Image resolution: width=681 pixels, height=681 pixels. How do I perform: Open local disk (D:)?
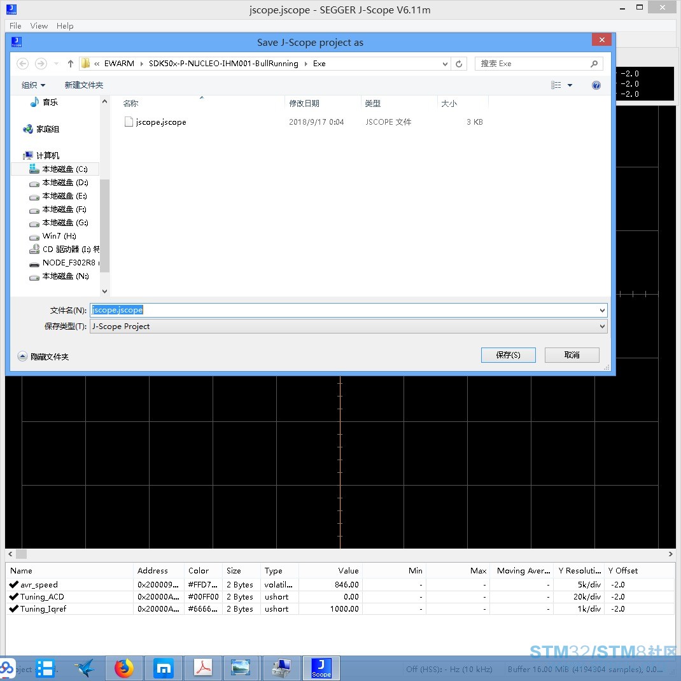(x=58, y=183)
